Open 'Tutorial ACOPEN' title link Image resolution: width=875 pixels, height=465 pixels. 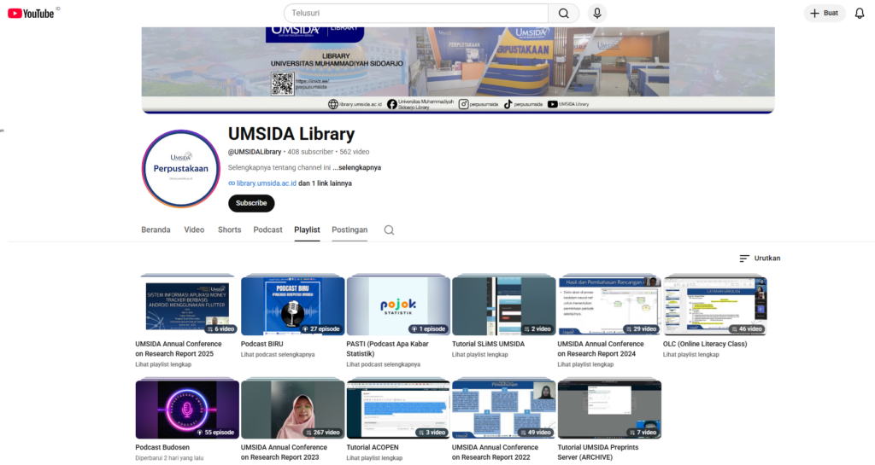tap(373, 447)
